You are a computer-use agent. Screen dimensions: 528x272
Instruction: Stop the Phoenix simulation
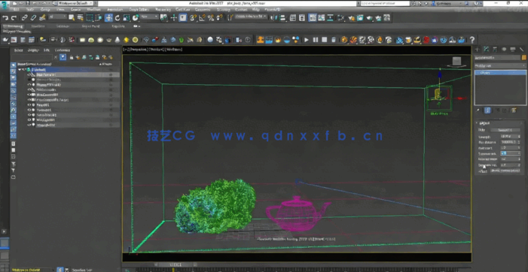(x=325, y=40)
